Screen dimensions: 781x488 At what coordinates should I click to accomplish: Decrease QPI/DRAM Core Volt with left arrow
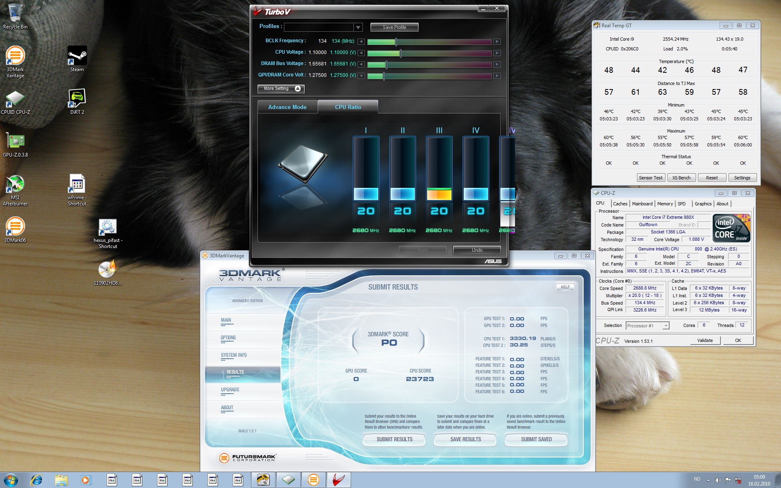[x=361, y=76]
